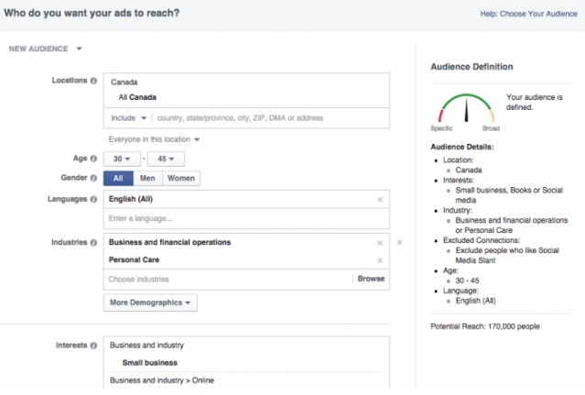This screenshot has width=585, height=395.
Task: Click the info icon beside Age
Action: pos(94,159)
